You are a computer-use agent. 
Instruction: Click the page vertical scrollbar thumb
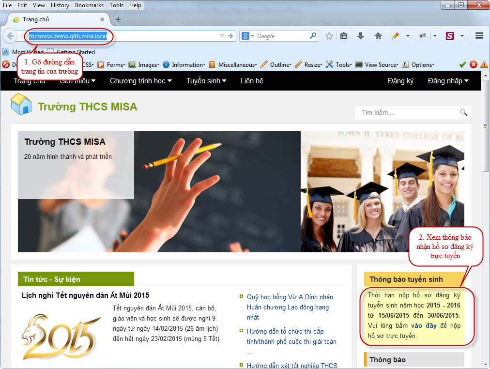(485, 125)
